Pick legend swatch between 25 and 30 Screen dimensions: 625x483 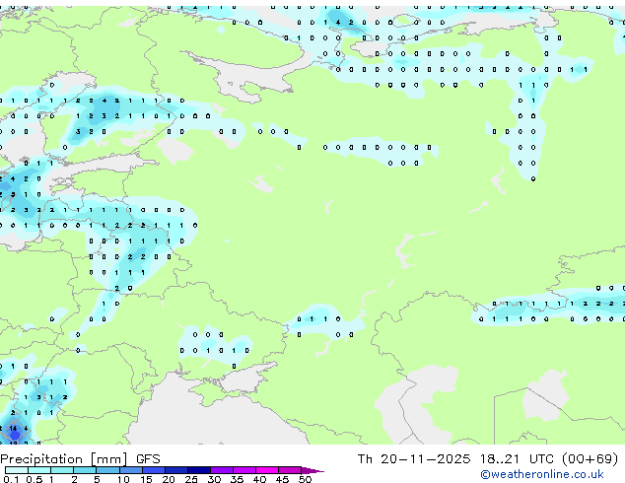click(x=199, y=470)
